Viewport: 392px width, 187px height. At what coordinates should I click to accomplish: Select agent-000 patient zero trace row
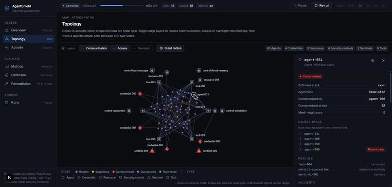pos(342,149)
